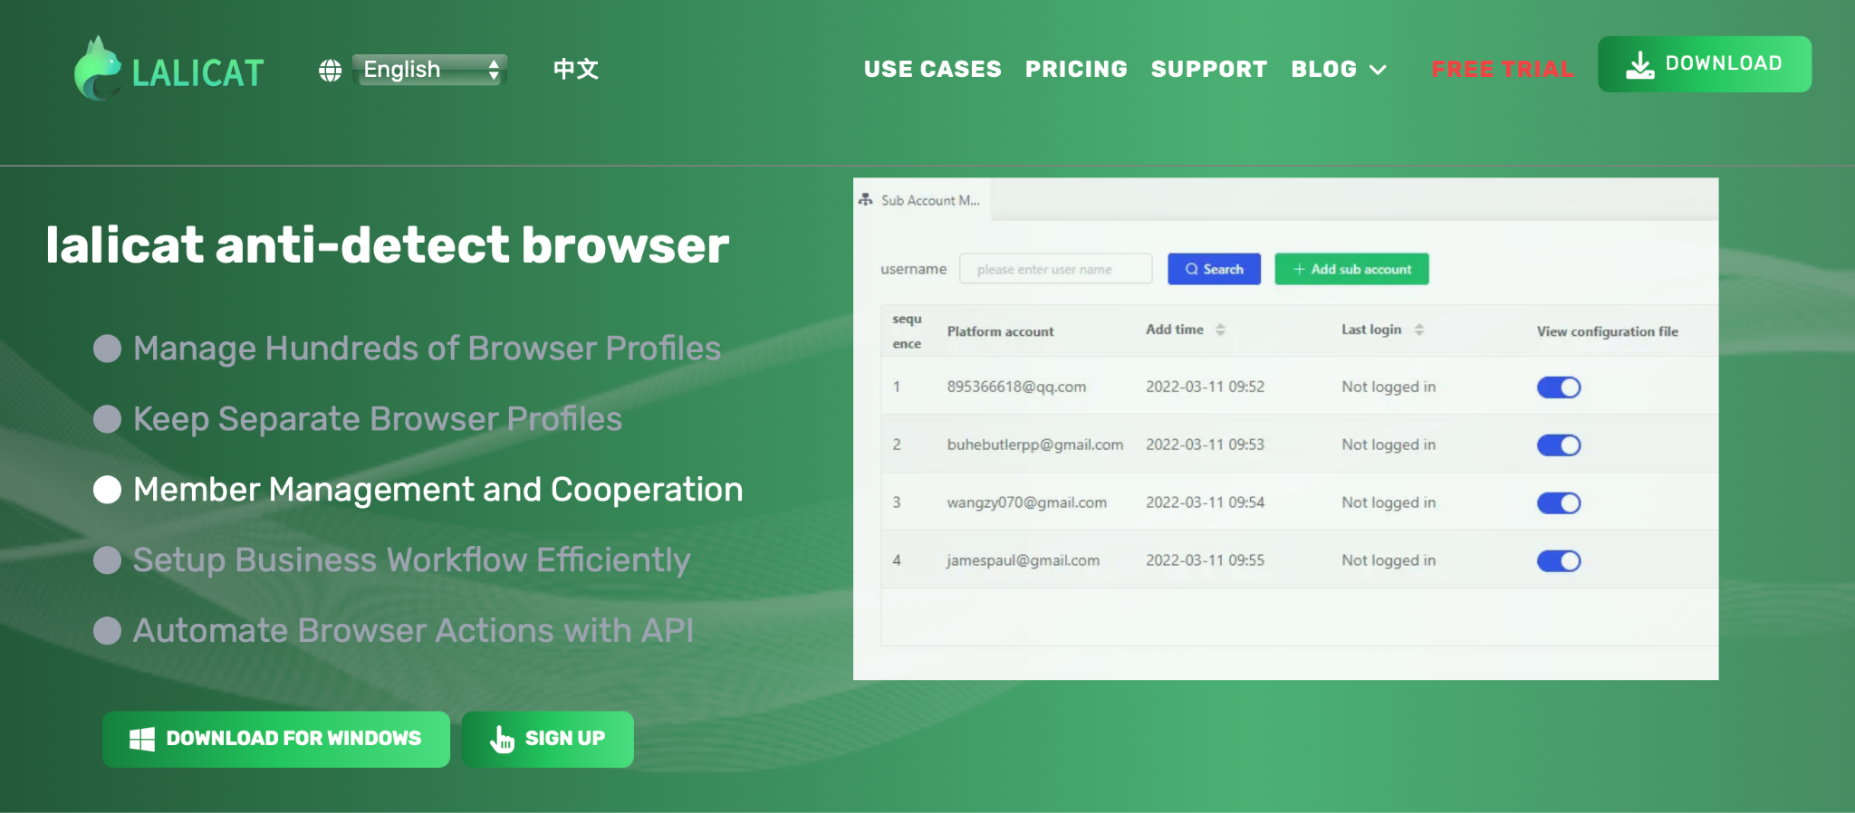Screen dimensions: 1855x813
Task: Click Add sub account button
Action: click(x=1351, y=269)
